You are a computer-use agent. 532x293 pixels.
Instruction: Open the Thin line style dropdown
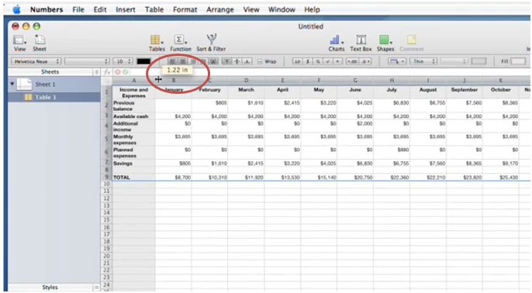tap(423, 61)
